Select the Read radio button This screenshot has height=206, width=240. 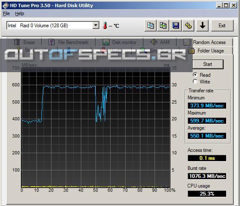coord(195,75)
